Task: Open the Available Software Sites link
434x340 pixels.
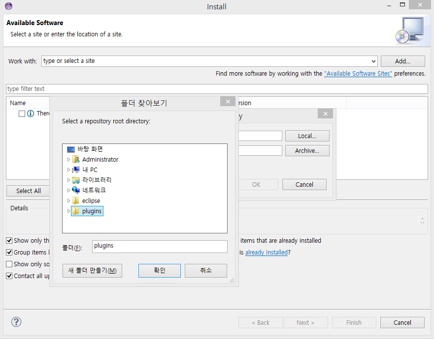Action: (x=358, y=74)
